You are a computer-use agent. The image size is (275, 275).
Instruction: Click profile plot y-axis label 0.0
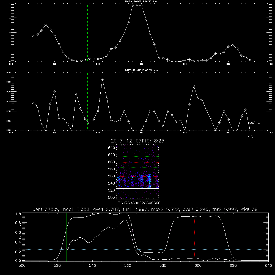click(x=18, y=261)
